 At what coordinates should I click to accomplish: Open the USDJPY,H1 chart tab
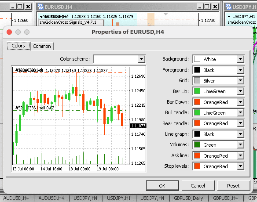pyautogui.click(x=119, y=198)
